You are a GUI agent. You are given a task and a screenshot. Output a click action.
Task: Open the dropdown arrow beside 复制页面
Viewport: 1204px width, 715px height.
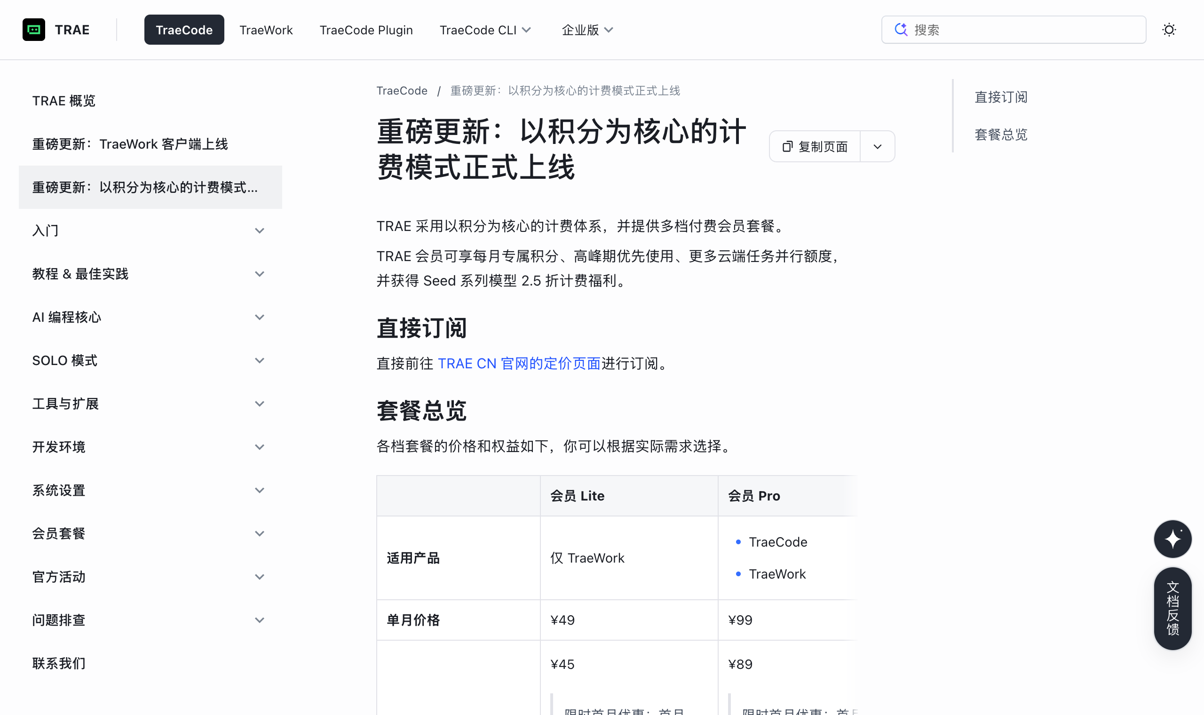[877, 146]
